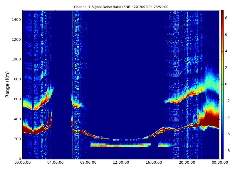Image resolution: width=235 pixels, height=176 pixels.
Task: Click the colorbar label 0
Action: point(226,84)
